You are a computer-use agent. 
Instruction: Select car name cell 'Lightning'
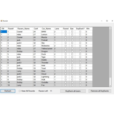coord(47,77)
